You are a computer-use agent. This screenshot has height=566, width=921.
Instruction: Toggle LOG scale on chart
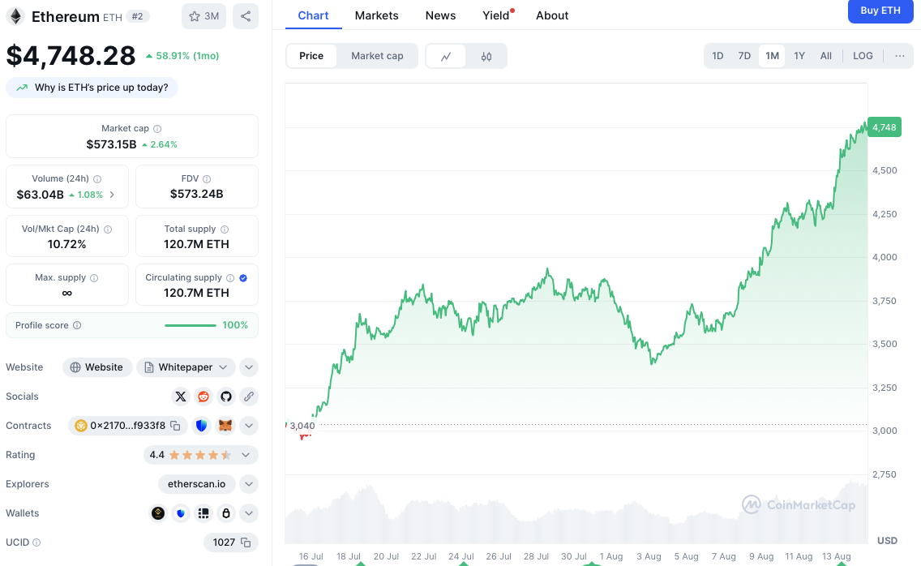click(x=863, y=56)
